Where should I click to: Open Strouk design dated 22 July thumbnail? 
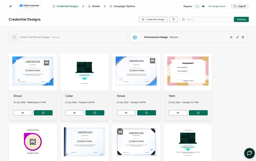pos(33,71)
